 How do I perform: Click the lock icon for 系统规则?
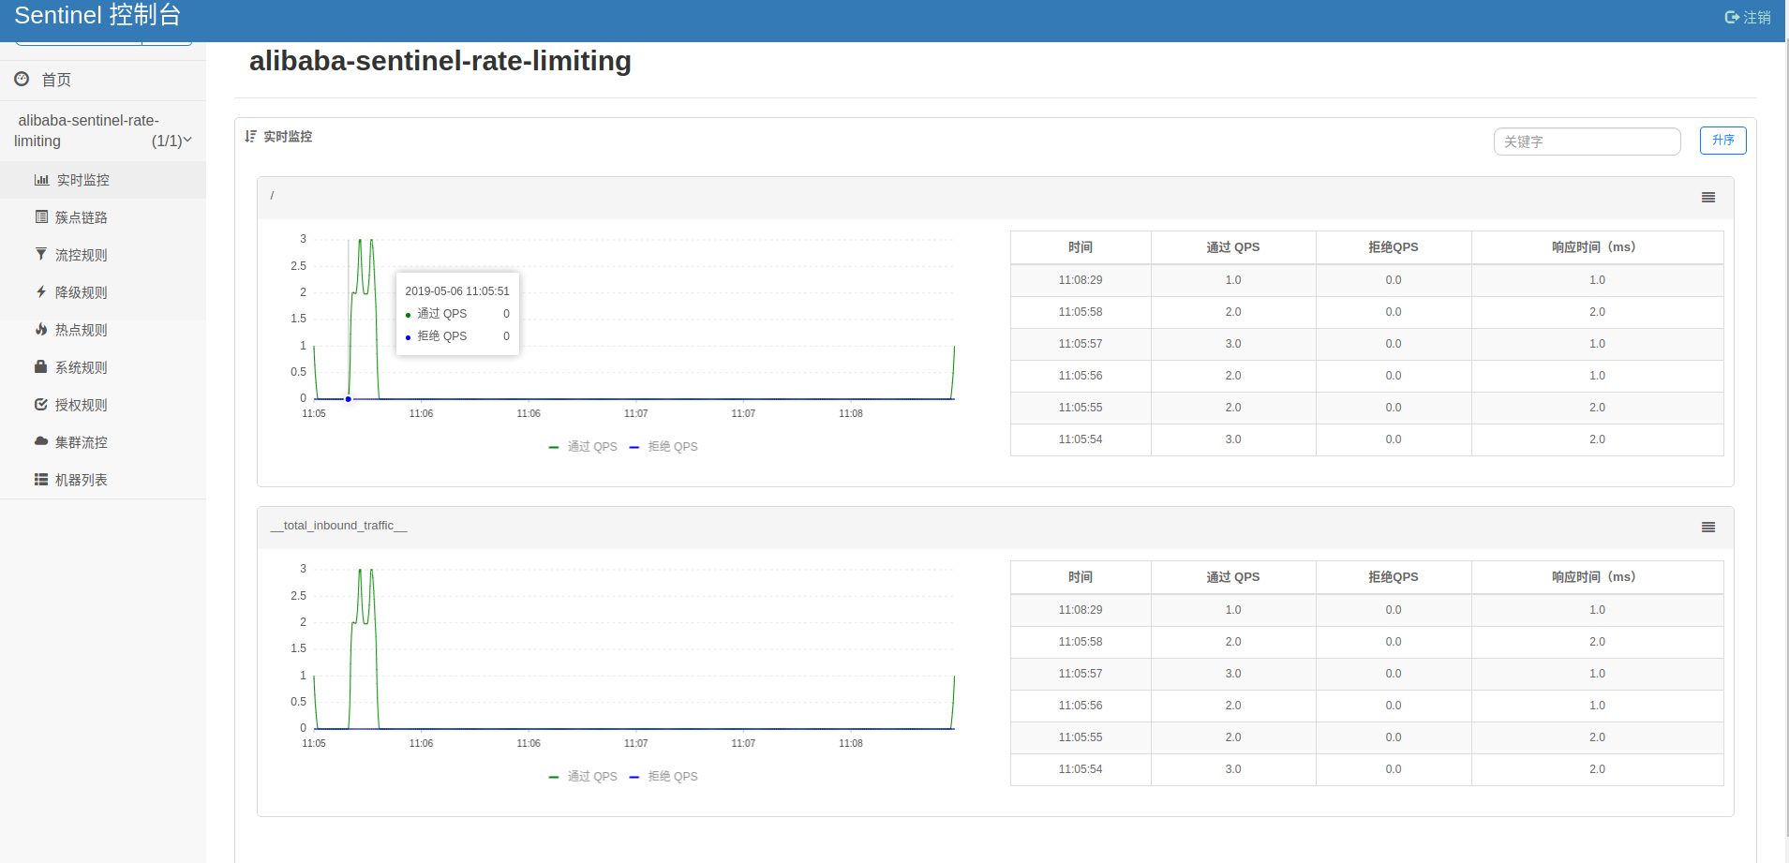41,367
